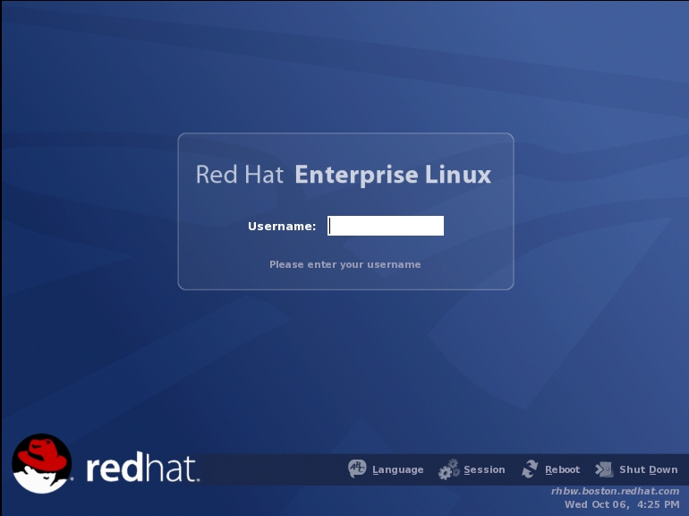Click the Reboot circular arrows icon

point(531,469)
